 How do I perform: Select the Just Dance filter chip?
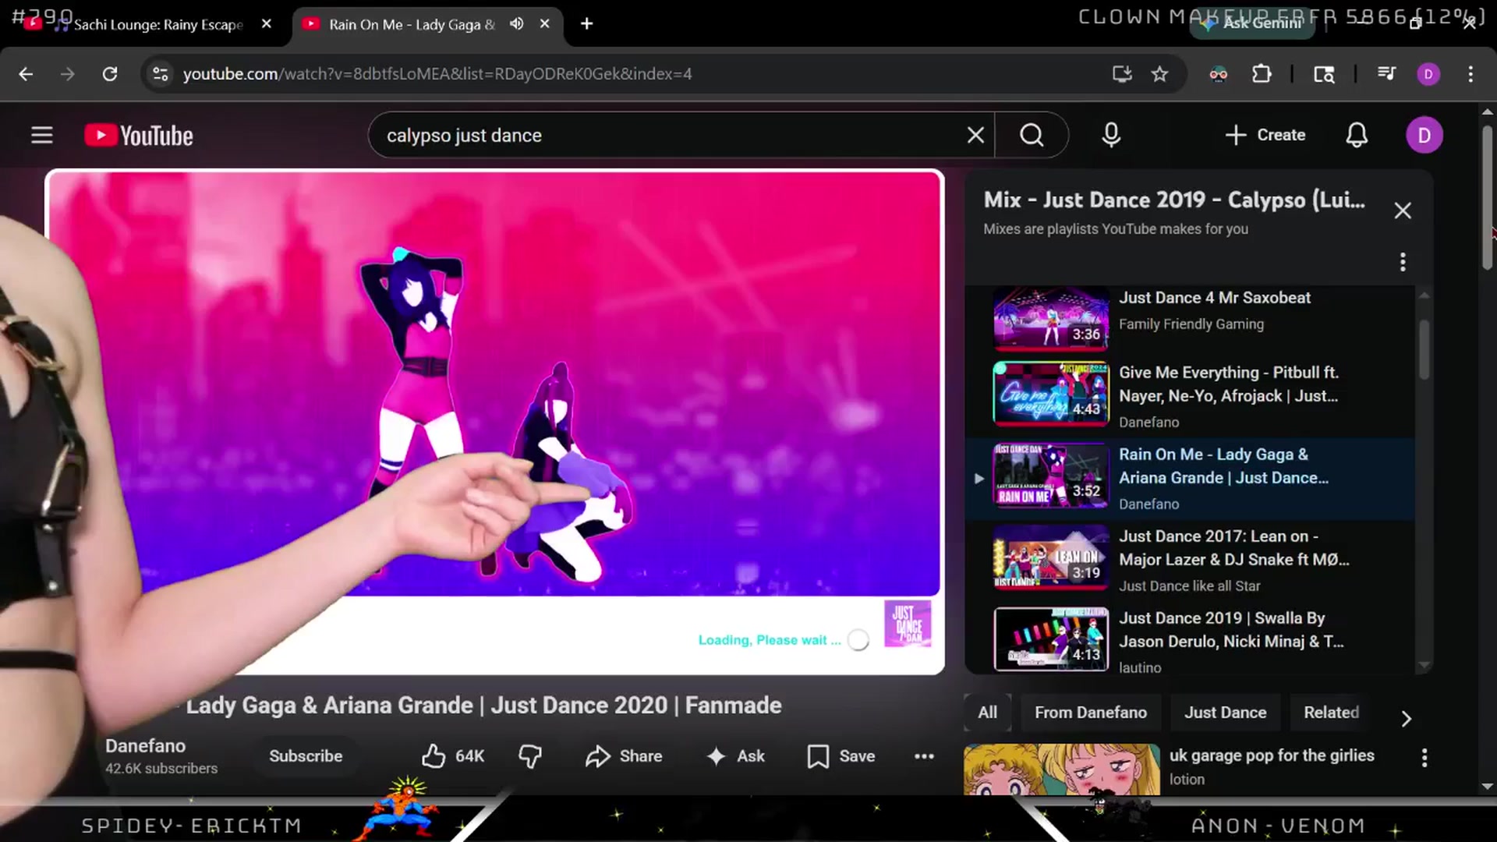(1225, 713)
